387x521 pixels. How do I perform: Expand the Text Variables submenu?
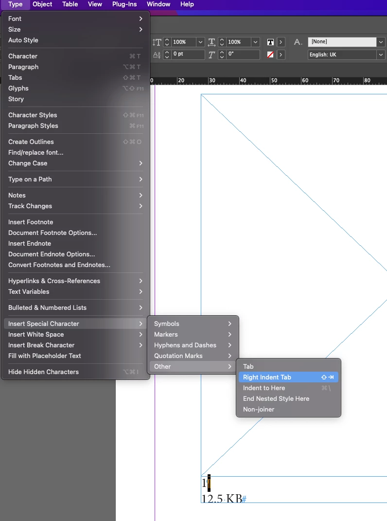click(75, 291)
